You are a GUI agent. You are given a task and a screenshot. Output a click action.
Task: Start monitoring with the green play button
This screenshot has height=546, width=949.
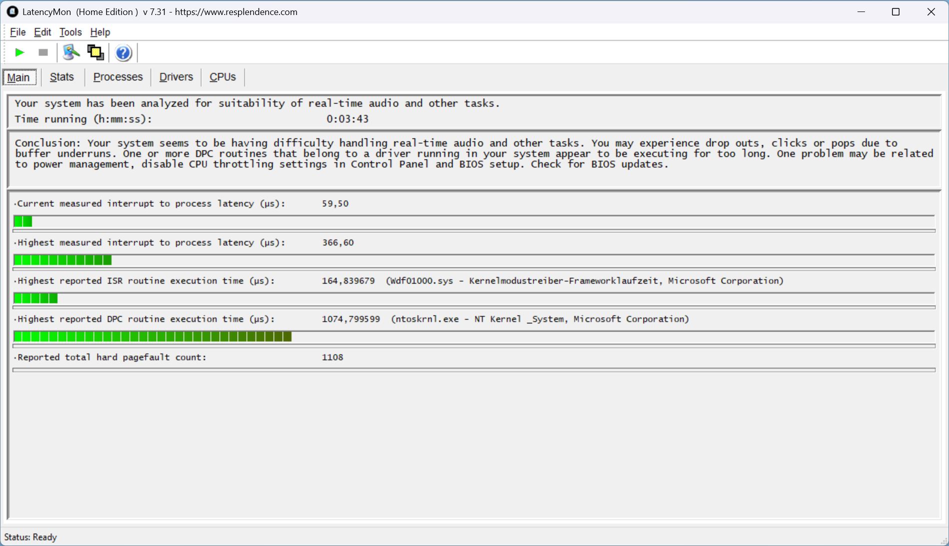[19, 52]
